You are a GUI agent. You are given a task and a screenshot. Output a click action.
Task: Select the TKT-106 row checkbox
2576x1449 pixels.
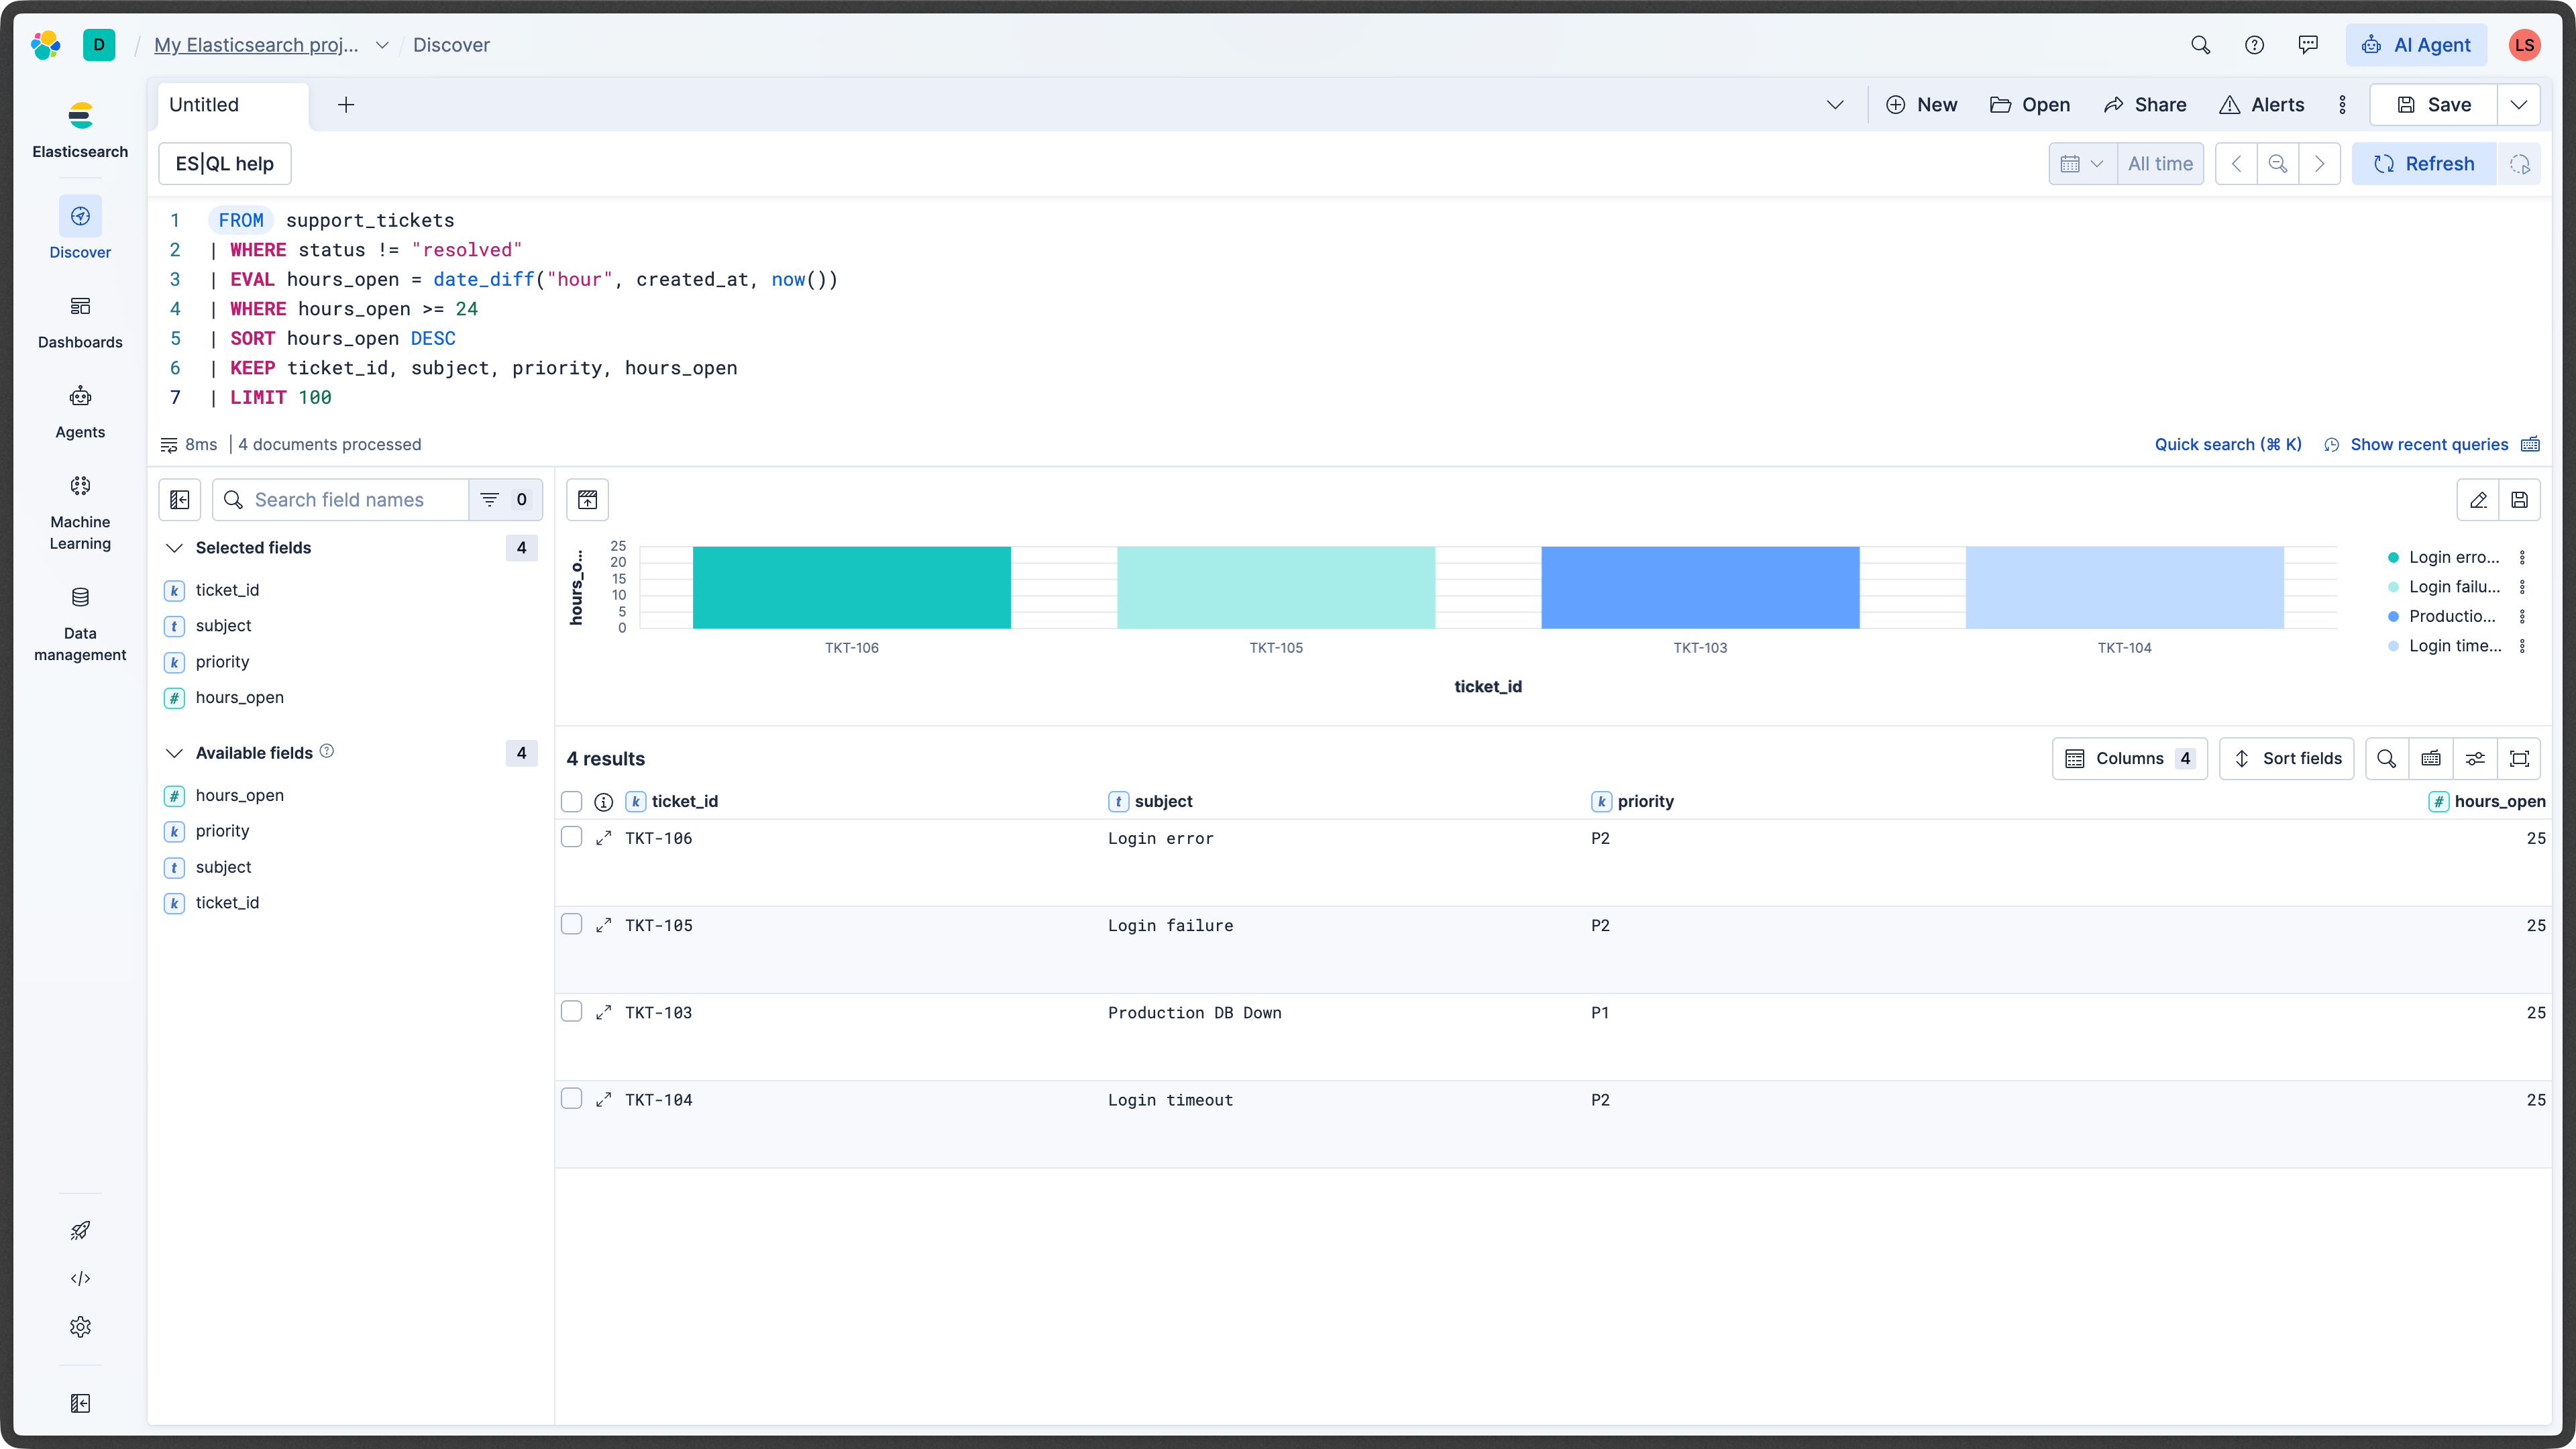pyautogui.click(x=571, y=837)
